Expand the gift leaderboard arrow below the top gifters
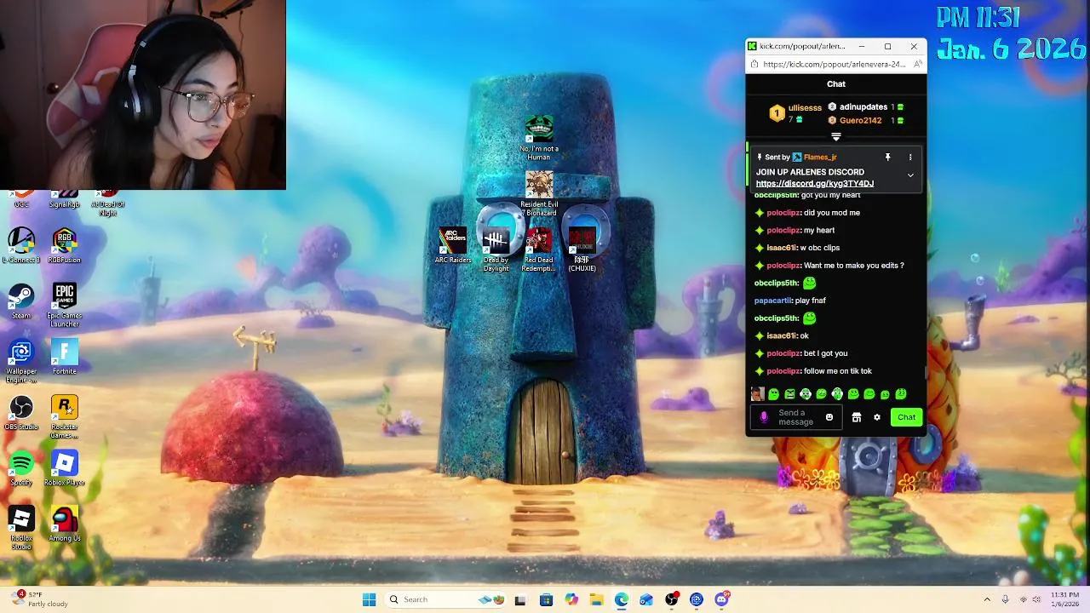This screenshot has width=1090, height=613. pyautogui.click(x=836, y=136)
